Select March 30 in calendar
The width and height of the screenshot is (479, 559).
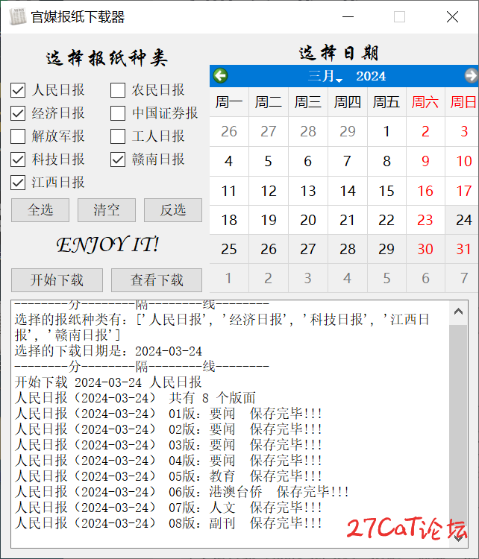click(425, 249)
